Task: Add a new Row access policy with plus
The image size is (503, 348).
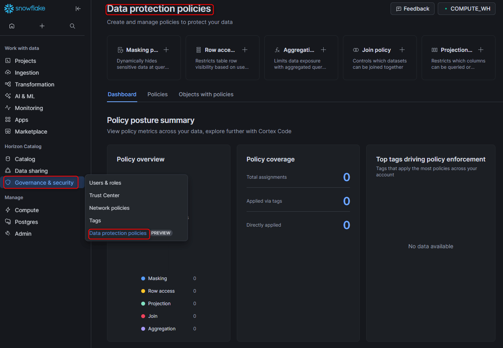Action: coord(245,50)
